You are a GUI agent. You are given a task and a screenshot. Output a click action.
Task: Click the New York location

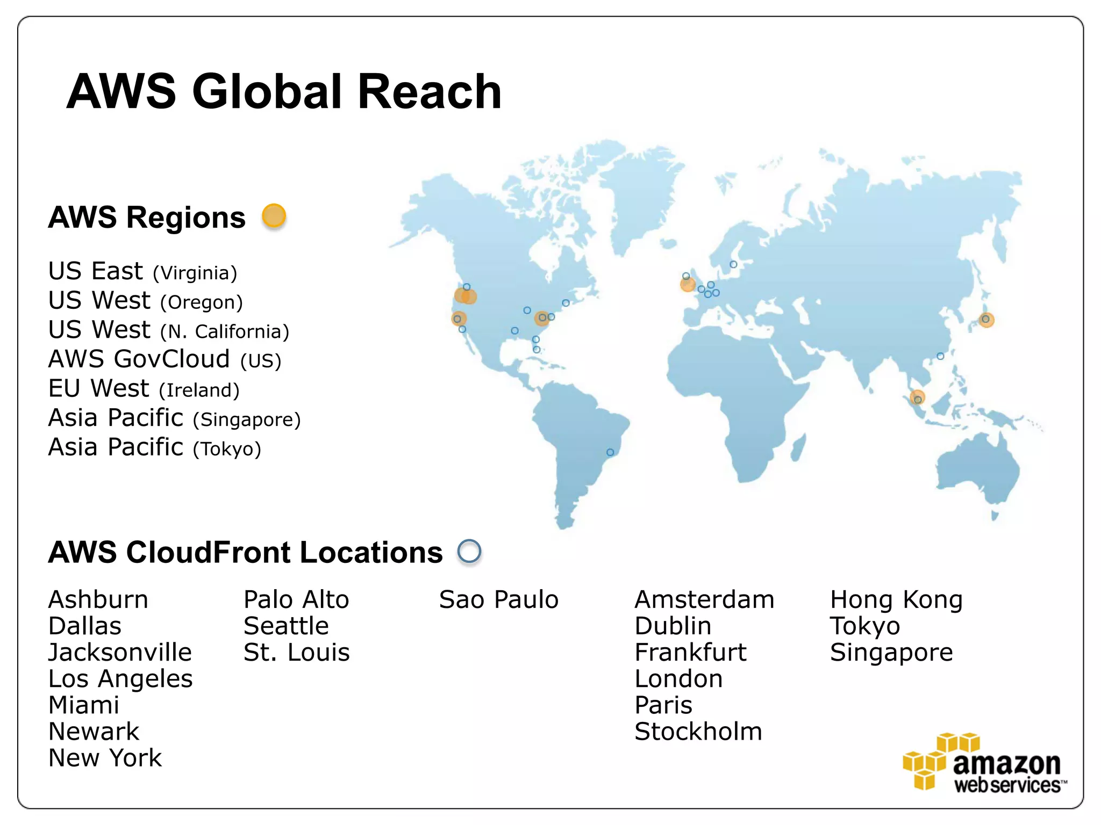[105, 757]
